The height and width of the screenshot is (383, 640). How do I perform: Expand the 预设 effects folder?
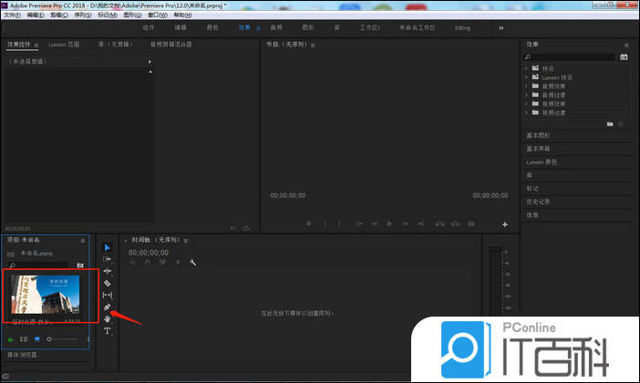click(x=527, y=68)
